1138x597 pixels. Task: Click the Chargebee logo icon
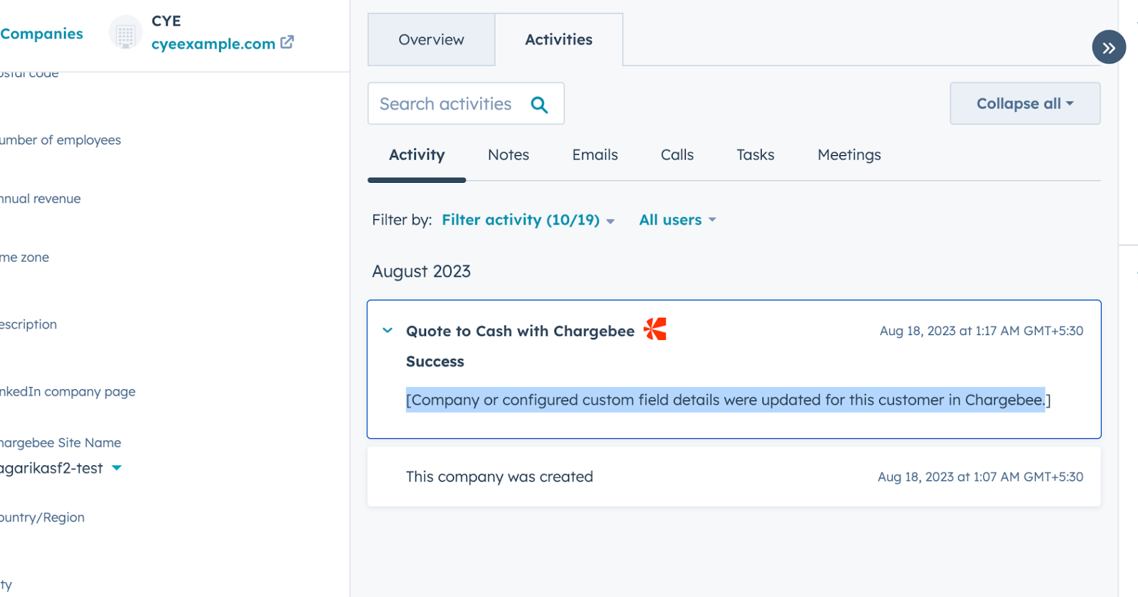(x=655, y=329)
